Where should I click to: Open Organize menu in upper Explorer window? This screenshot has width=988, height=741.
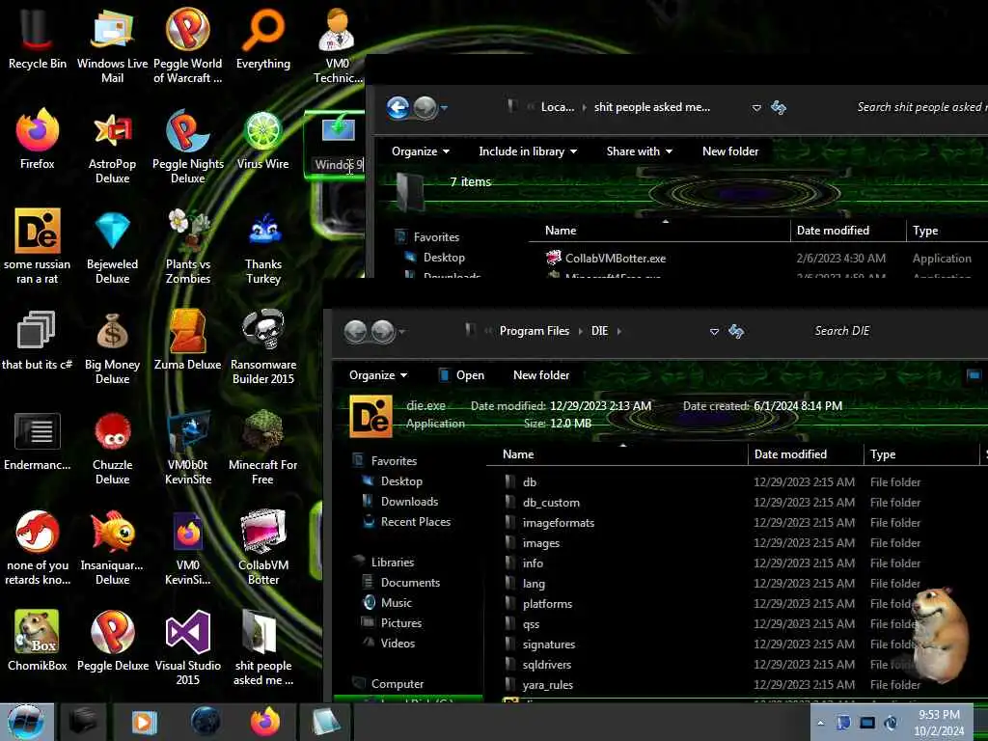click(421, 151)
